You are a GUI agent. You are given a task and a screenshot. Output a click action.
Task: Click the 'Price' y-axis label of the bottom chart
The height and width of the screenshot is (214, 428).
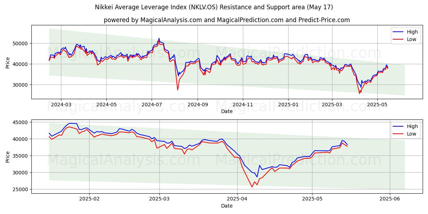coord(8,157)
